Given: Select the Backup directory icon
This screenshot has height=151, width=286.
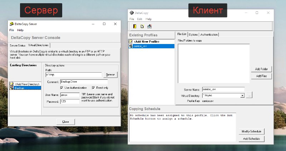Looking at the screenshot, I should [x=11, y=88].
